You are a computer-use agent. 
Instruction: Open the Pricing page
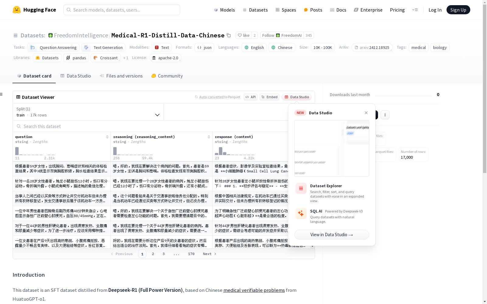[x=397, y=10]
